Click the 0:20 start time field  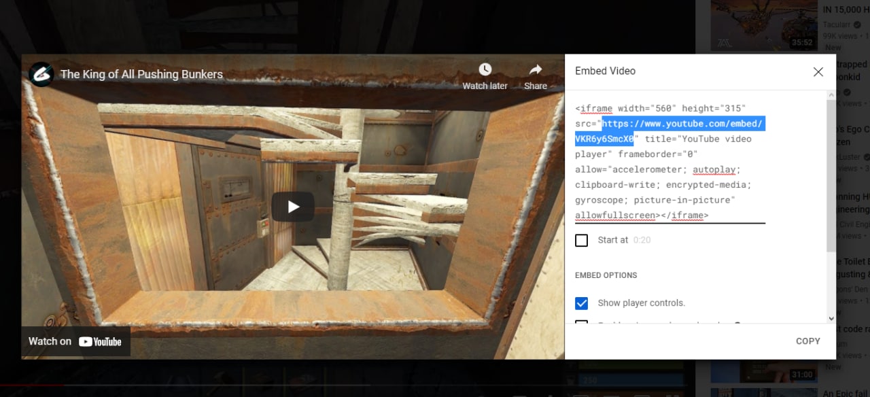click(x=642, y=240)
